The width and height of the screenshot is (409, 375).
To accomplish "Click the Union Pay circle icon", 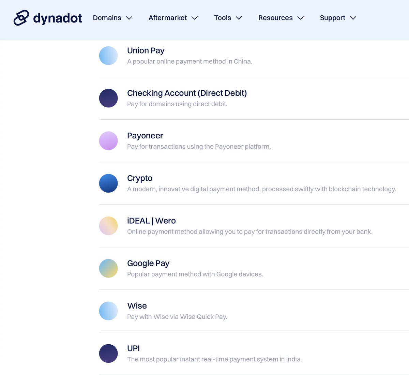I will coord(108,56).
